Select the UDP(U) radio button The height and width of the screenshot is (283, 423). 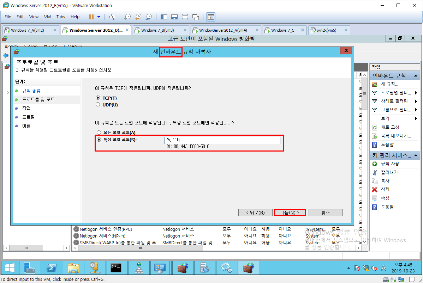tap(98, 104)
